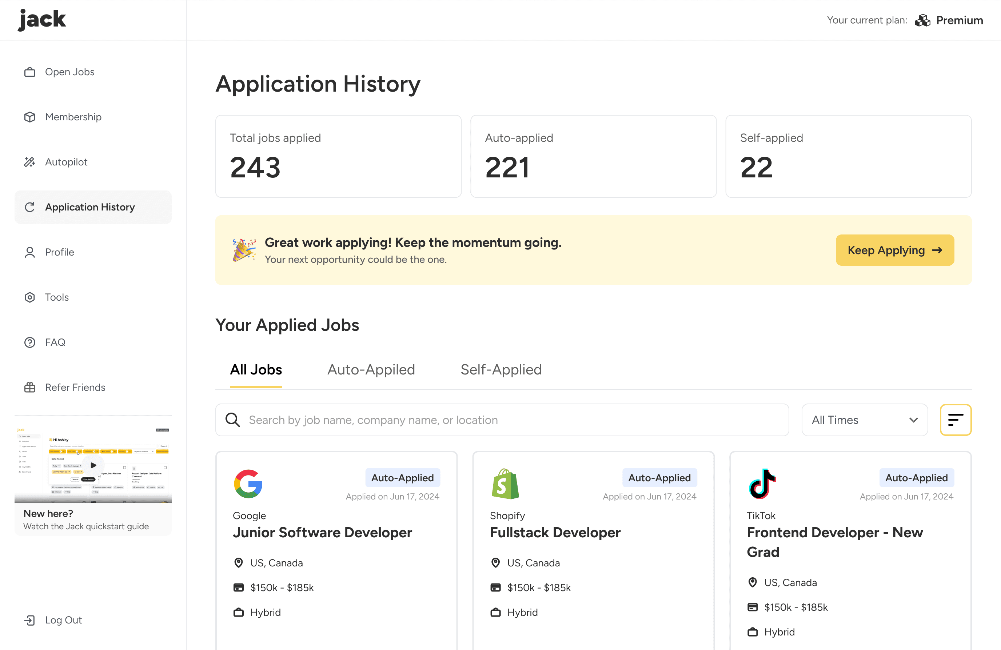The width and height of the screenshot is (1001, 650).
Task: Click the Profile person icon
Action: click(29, 252)
